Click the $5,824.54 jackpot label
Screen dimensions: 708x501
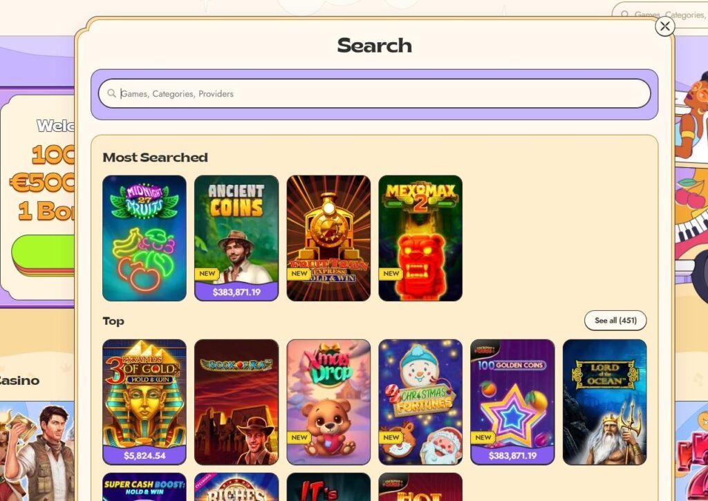145,455
